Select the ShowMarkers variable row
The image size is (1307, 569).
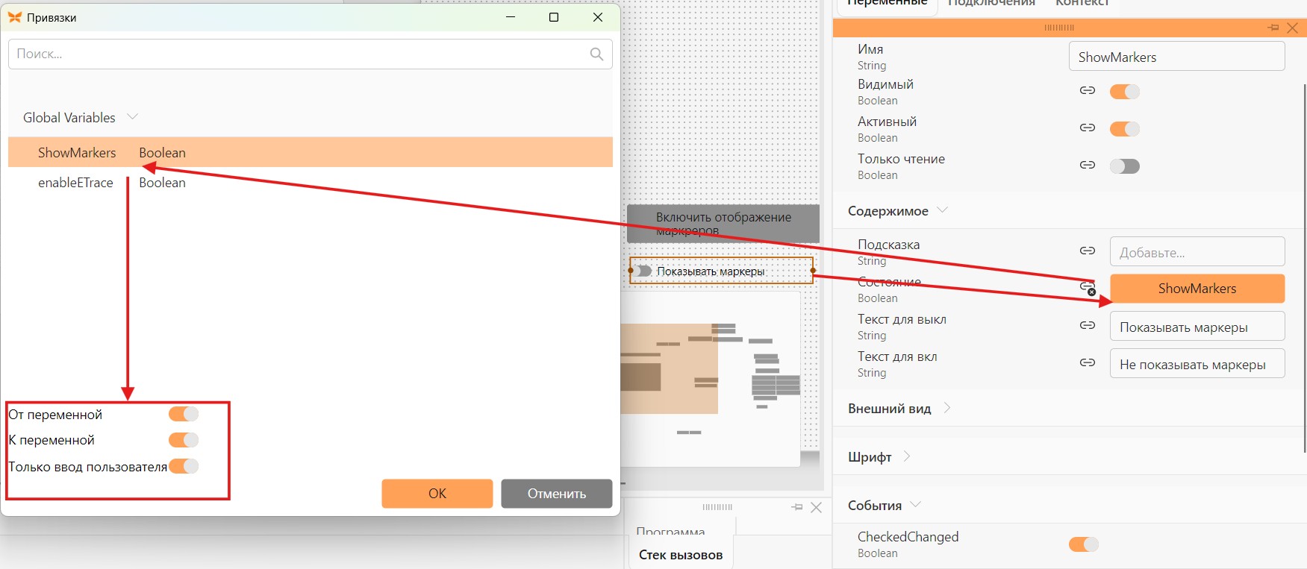pyautogui.click(x=311, y=152)
